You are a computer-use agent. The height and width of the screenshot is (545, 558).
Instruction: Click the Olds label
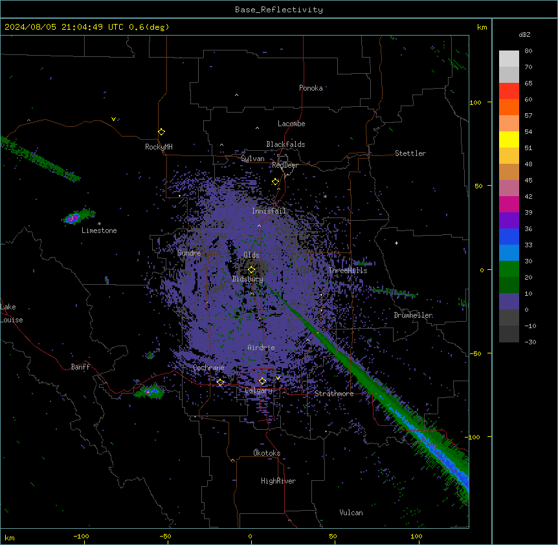(251, 255)
